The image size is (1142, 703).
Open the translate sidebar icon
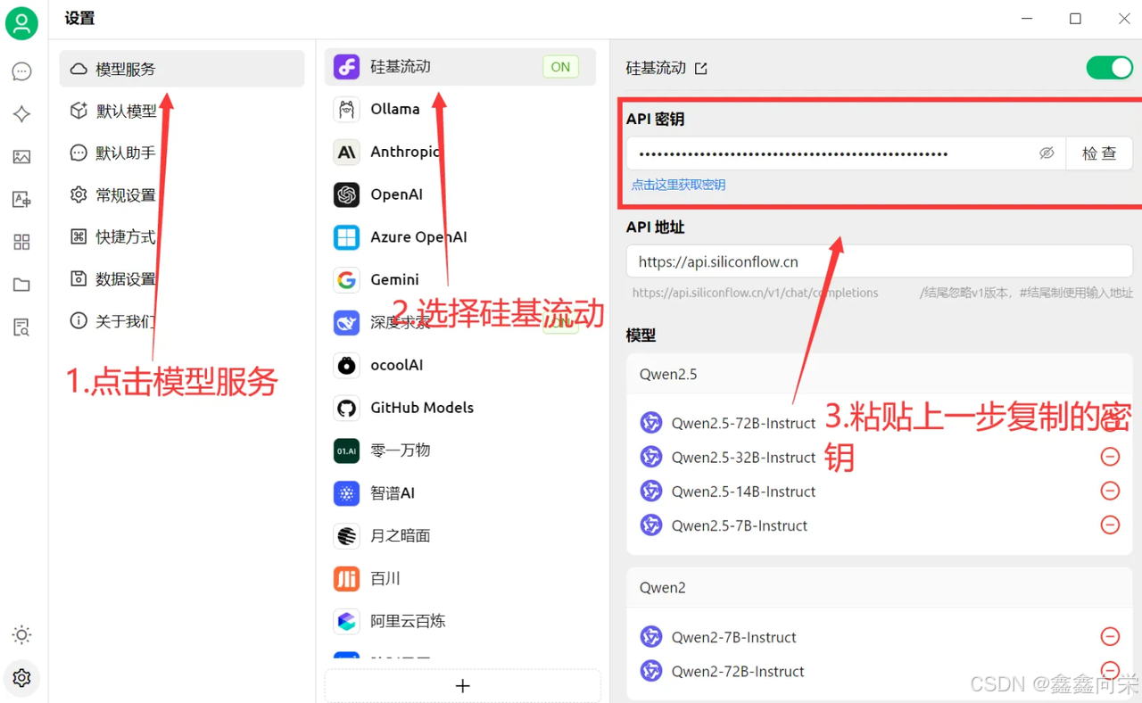pyautogui.click(x=21, y=199)
